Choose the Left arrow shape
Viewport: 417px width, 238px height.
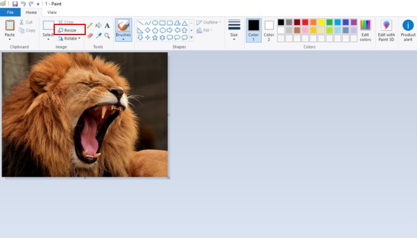pyautogui.click(x=177, y=30)
